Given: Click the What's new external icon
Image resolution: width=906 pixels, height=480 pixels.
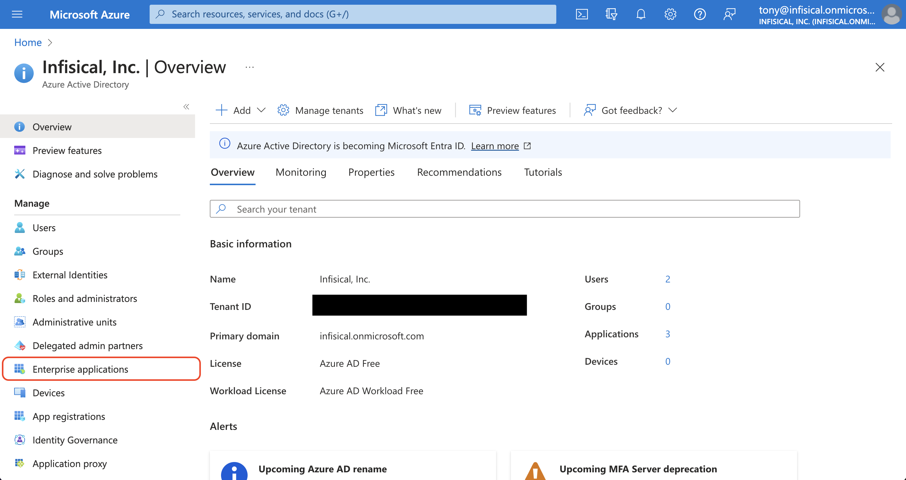Looking at the screenshot, I should tap(381, 110).
